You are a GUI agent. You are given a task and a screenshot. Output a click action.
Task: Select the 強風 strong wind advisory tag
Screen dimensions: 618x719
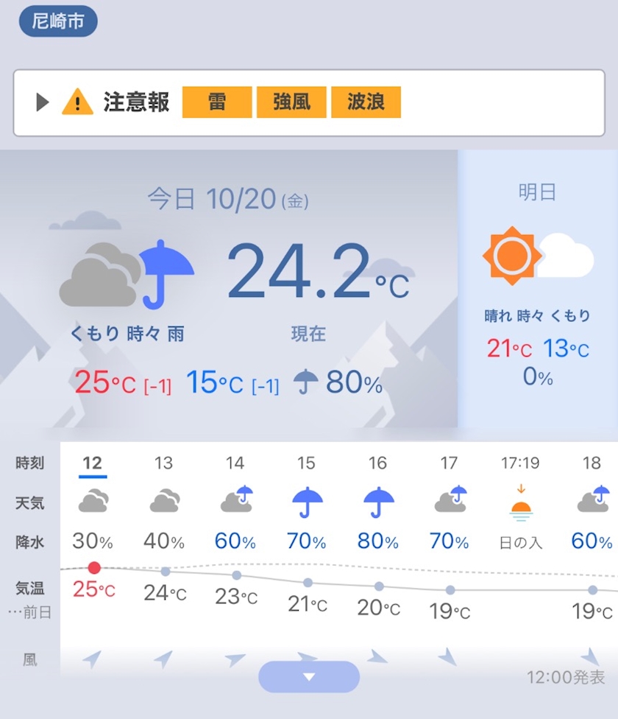tap(291, 102)
